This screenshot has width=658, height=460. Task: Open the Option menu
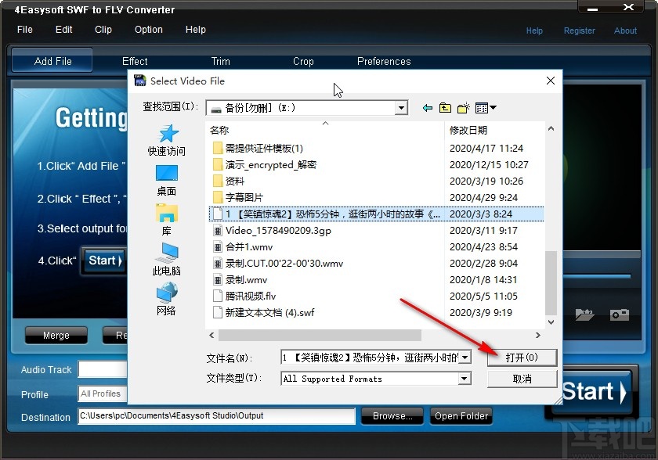(x=148, y=30)
